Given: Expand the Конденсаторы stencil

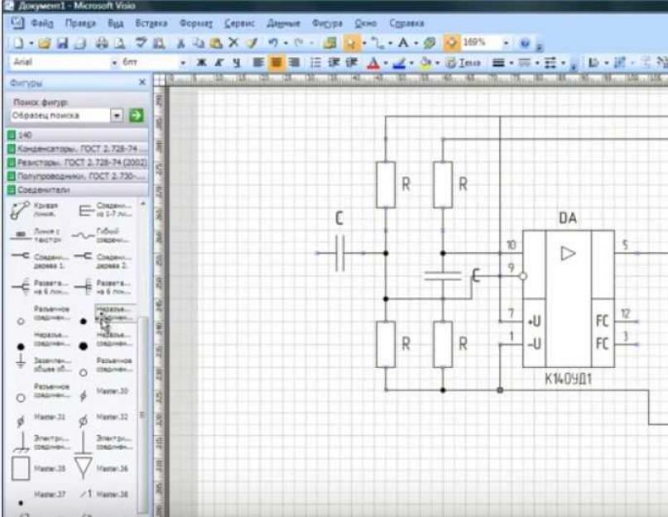Looking at the screenshot, I should coord(77,149).
